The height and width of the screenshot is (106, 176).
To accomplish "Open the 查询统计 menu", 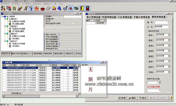I will pyautogui.click(x=48, y=4).
